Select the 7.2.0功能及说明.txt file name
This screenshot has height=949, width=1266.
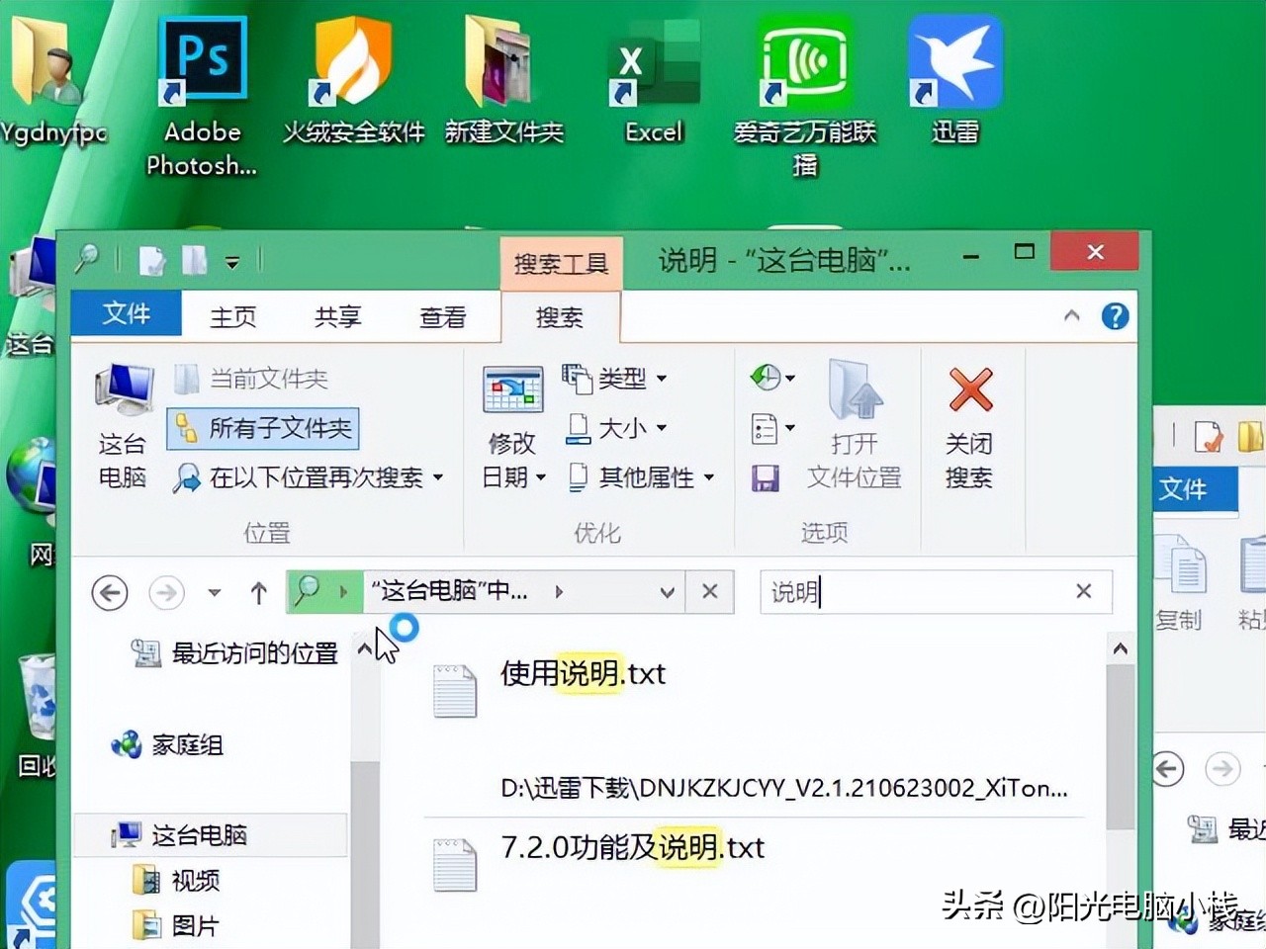tap(633, 847)
